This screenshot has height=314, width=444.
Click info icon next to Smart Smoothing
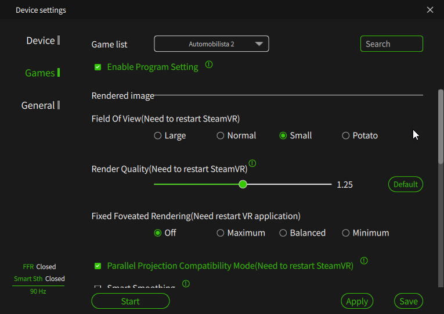[186, 284]
